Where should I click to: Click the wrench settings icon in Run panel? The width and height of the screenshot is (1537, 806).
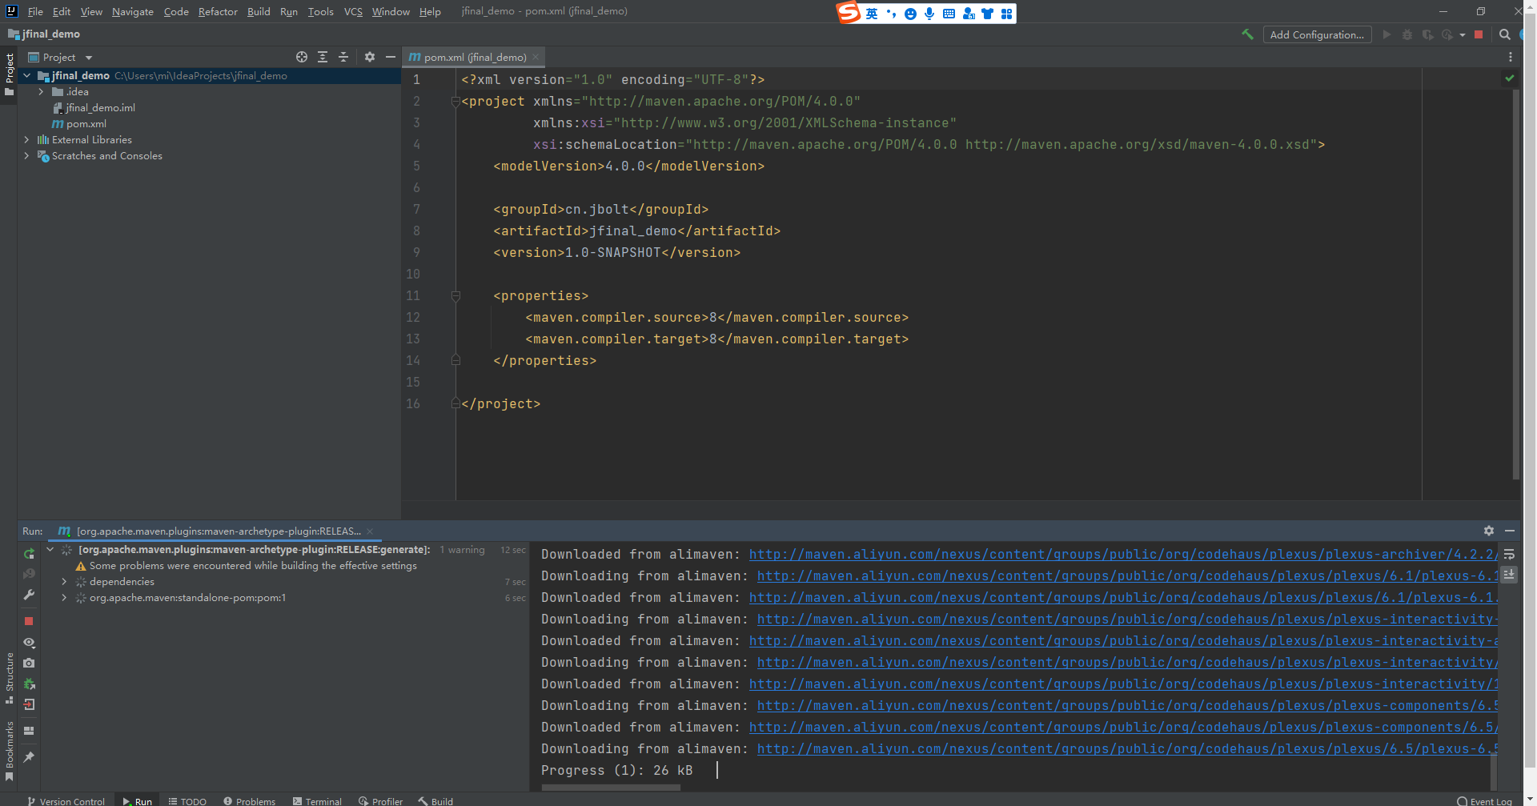29,595
